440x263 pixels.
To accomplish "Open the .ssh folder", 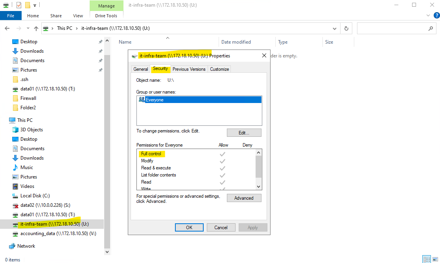I will click(x=24, y=79).
